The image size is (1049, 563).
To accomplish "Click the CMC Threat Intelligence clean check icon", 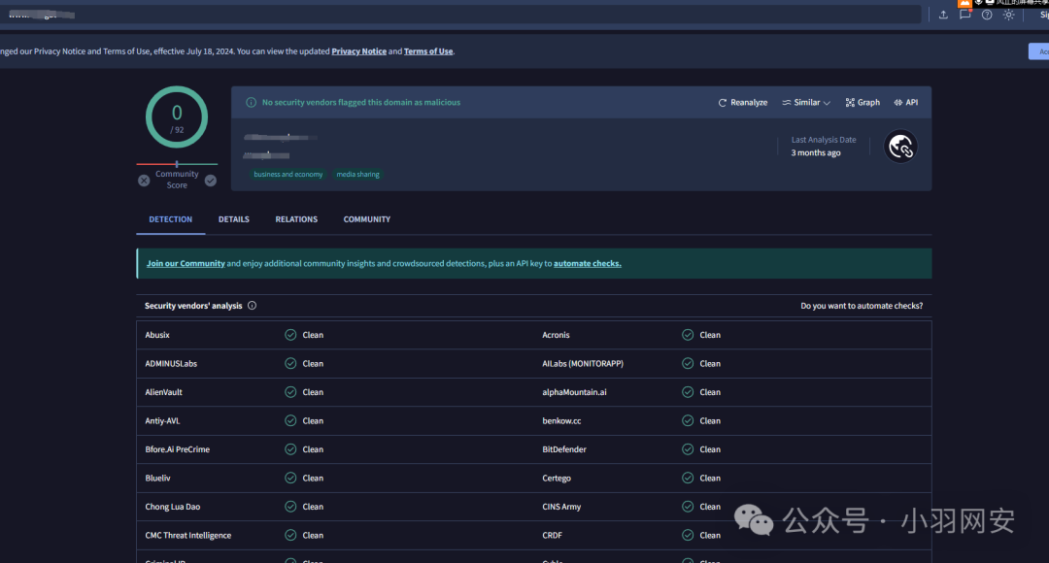I will coord(290,535).
